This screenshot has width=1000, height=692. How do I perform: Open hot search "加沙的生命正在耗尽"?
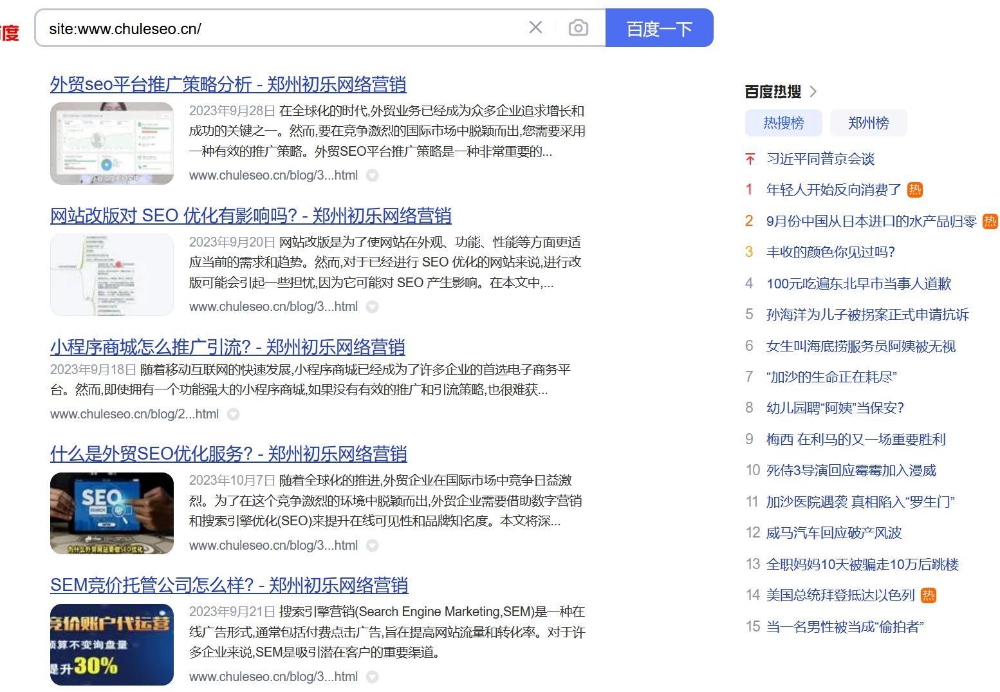(831, 377)
